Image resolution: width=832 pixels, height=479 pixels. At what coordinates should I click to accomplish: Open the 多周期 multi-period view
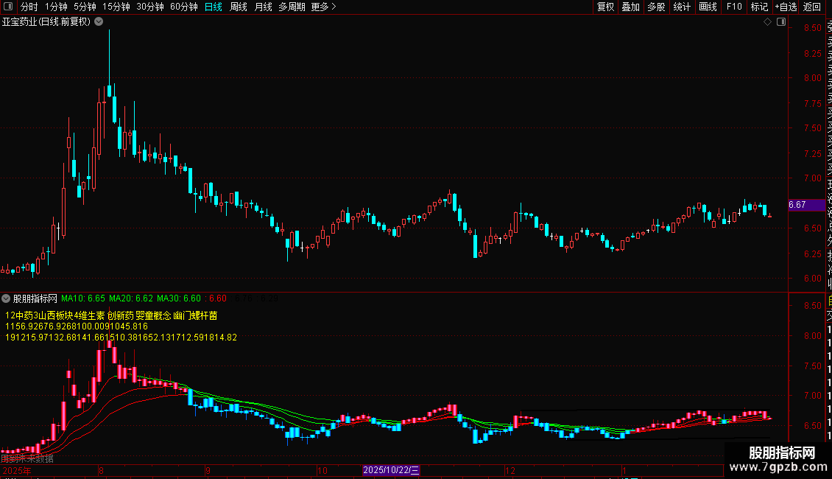[292, 7]
